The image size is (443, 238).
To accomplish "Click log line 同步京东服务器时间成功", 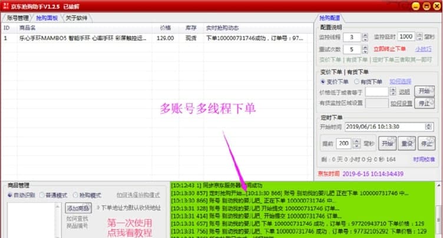I will (217, 186).
